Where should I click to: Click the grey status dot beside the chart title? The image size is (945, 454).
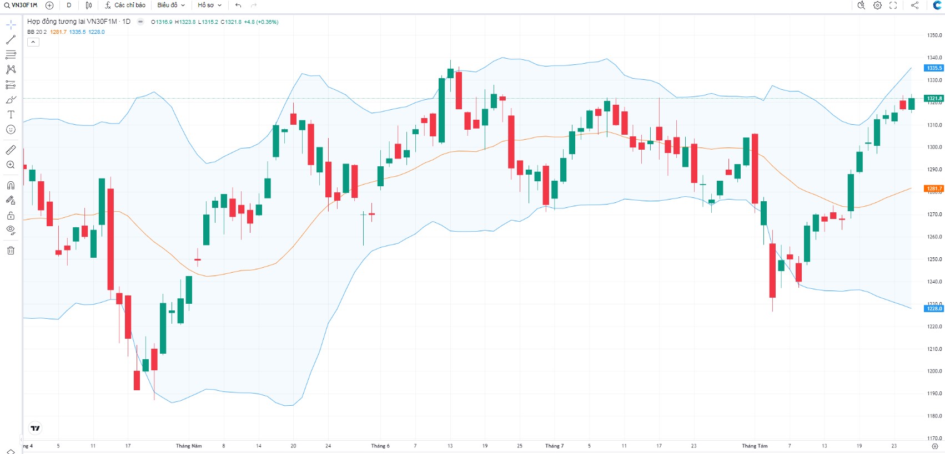click(x=140, y=22)
